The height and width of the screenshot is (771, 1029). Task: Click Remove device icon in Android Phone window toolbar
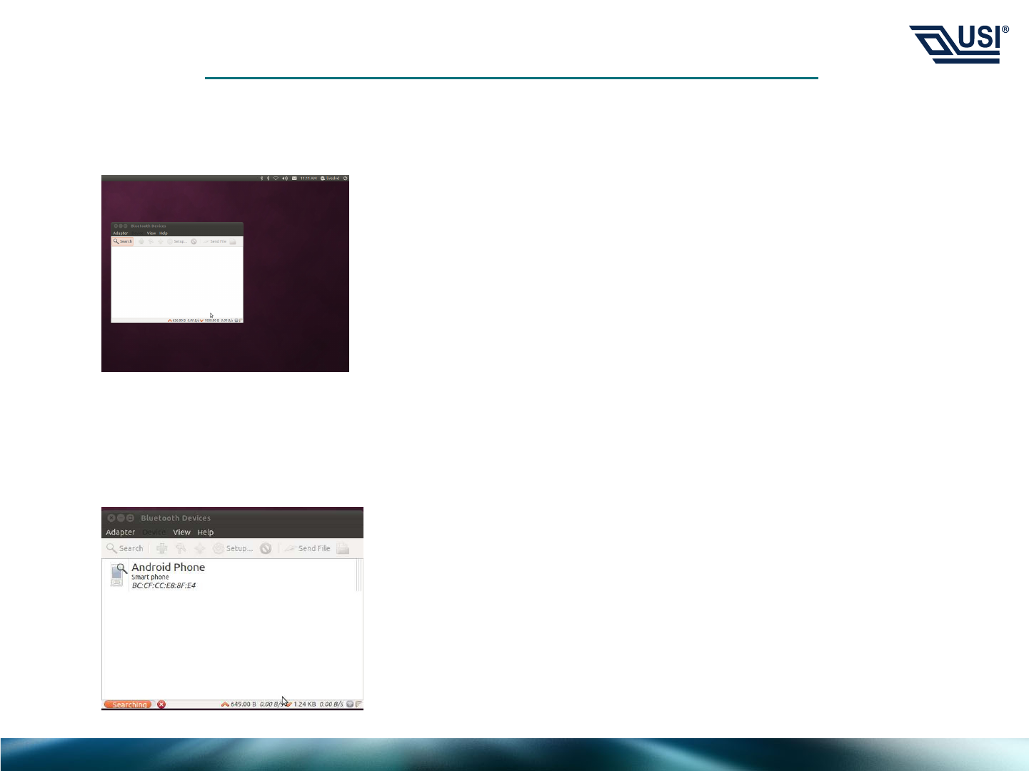tap(266, 548)
